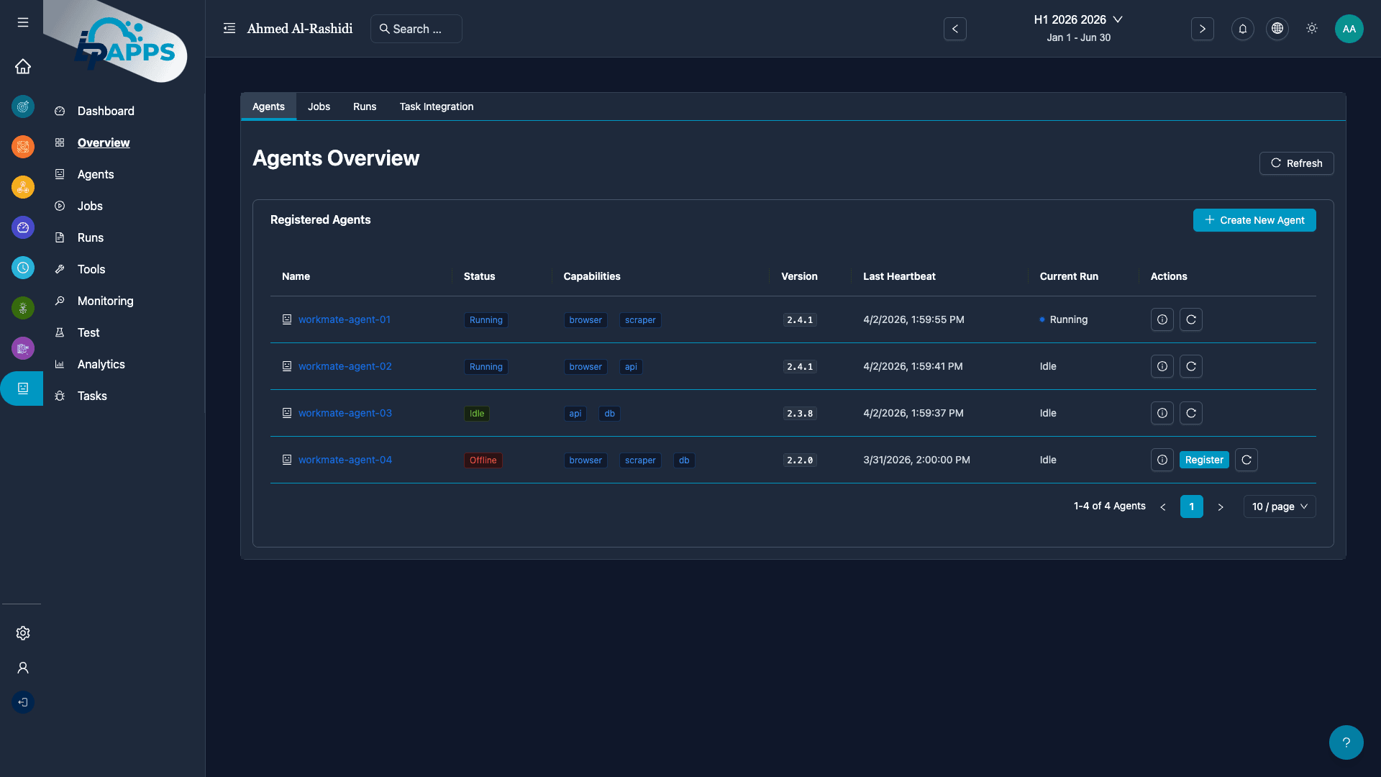Collapse sidebar with hamburger menu icon
1381x777 pixels.
click(23, 23)
